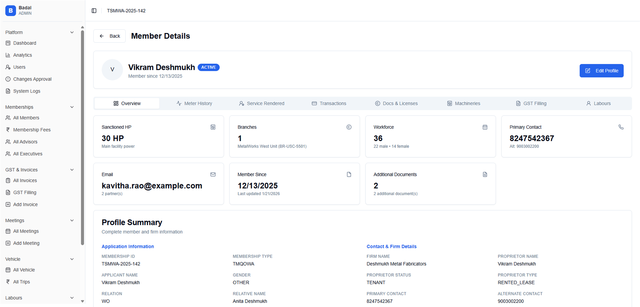Image resolution: width=640 pixels, height=307 pixels.
Task: Open Membership Fees page
Action: (x=32, y=130)
